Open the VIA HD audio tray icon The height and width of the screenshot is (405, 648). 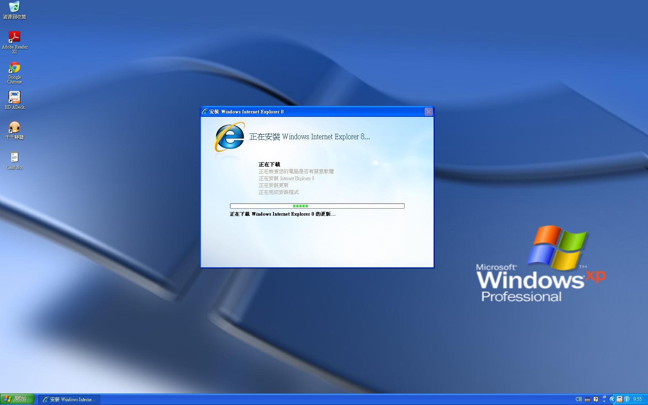619,399
